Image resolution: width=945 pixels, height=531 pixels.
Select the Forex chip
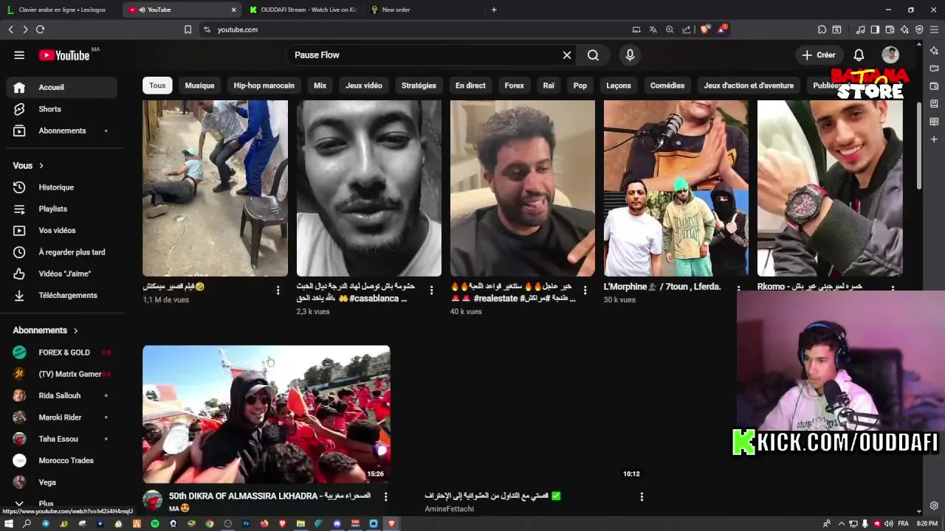[515, 86]
